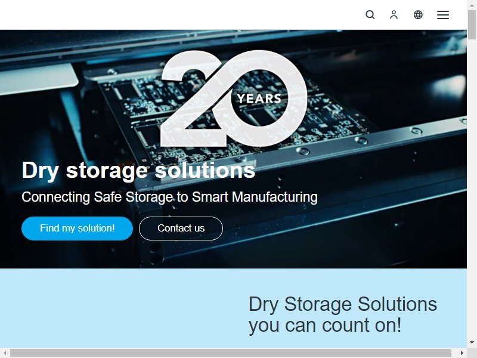
Task: Click the light blue section area
Action: tap(122, 308)
